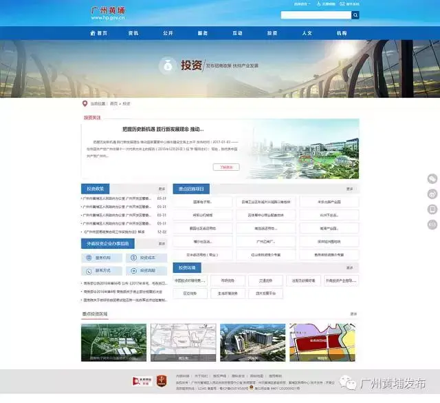Open the 服务 navigation menu
Viewport: 440px width, 403px height.
coord(203,33)
